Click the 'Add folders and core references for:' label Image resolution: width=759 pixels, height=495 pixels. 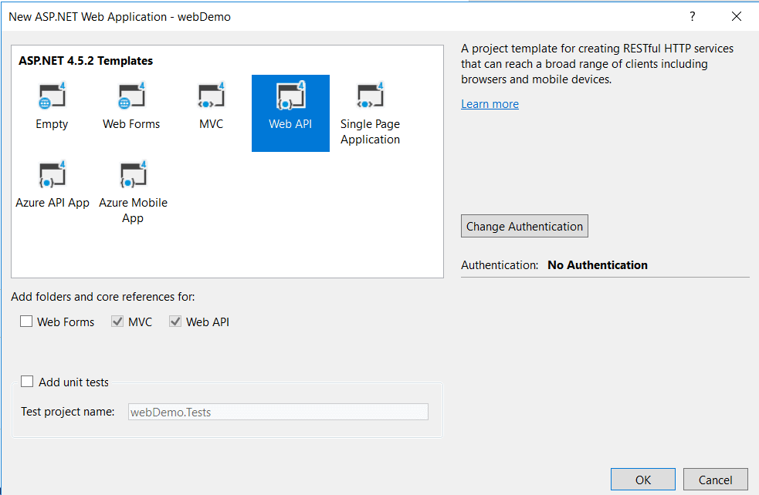tap(103, 297)
